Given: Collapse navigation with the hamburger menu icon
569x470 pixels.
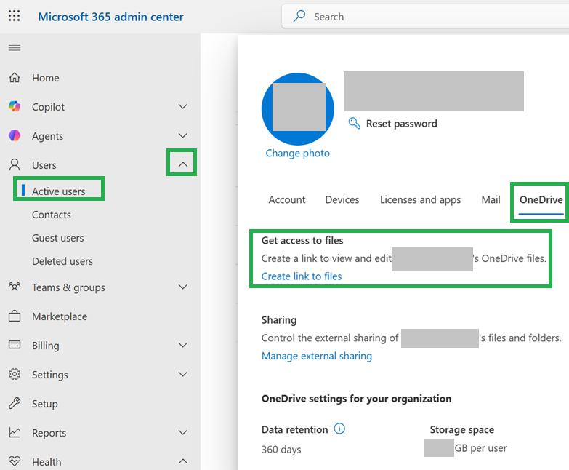Looking at the screenshot, I should pyautogui.click(x=15, y=48).
